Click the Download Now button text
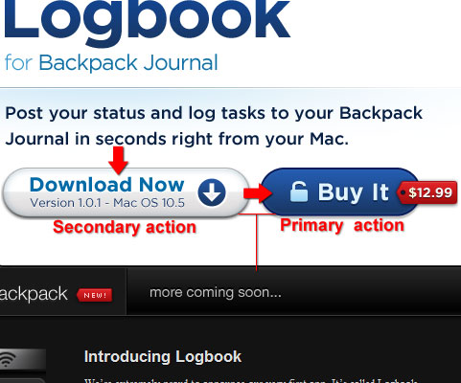The height and width of the screenshot is (383, 461). pos(107,185)
